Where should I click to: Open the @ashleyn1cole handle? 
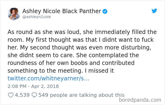click(37, 17)
